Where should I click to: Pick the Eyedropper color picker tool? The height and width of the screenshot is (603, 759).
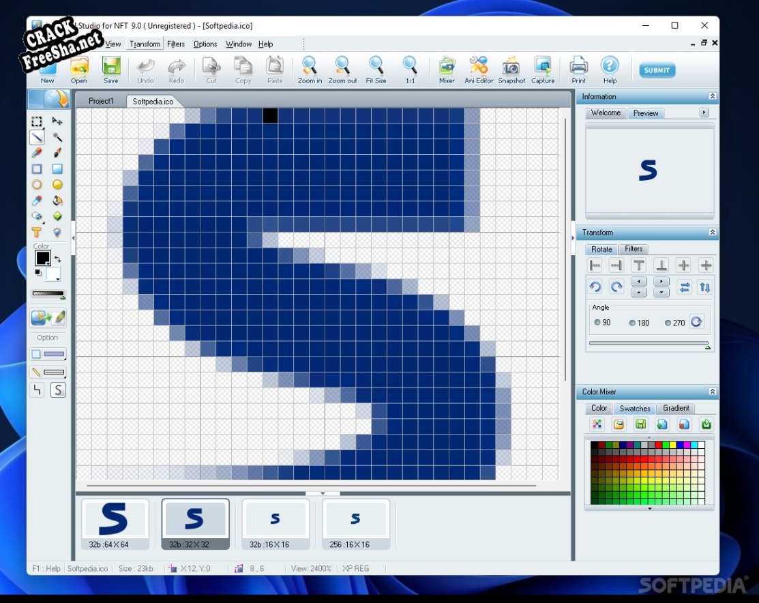click(37, 201)
